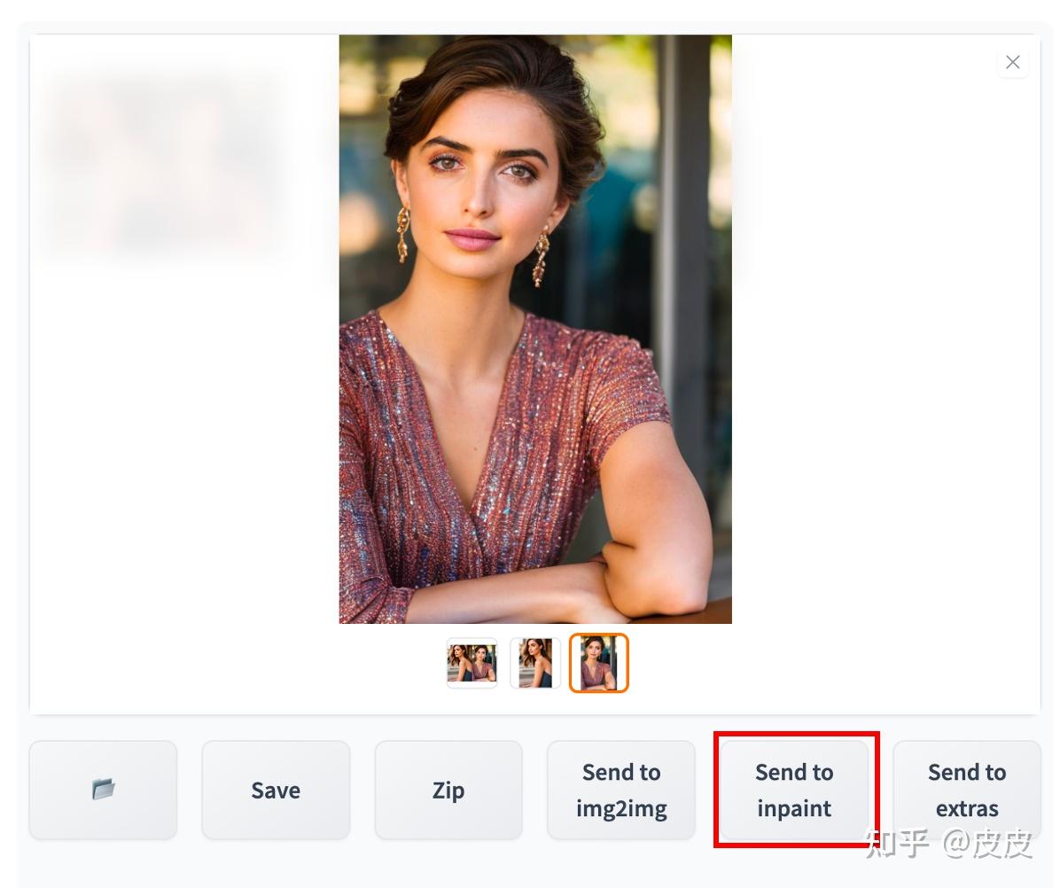Click the X icon in gallery corner
1060x888 pixels.
[1012, 62]
